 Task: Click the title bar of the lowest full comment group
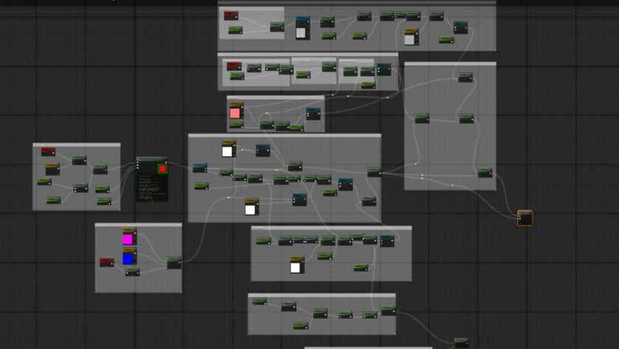pos(321,296)
